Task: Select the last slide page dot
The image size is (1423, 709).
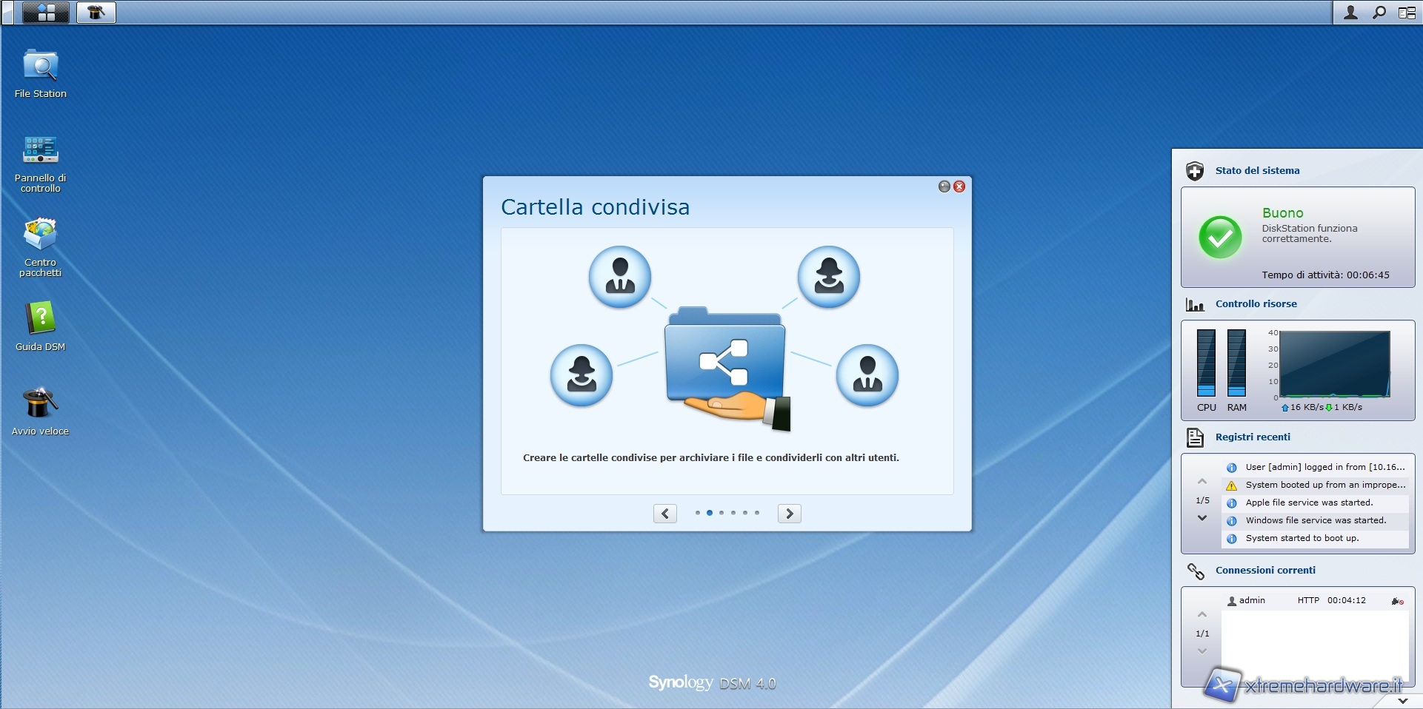Action: pos(757,513)
